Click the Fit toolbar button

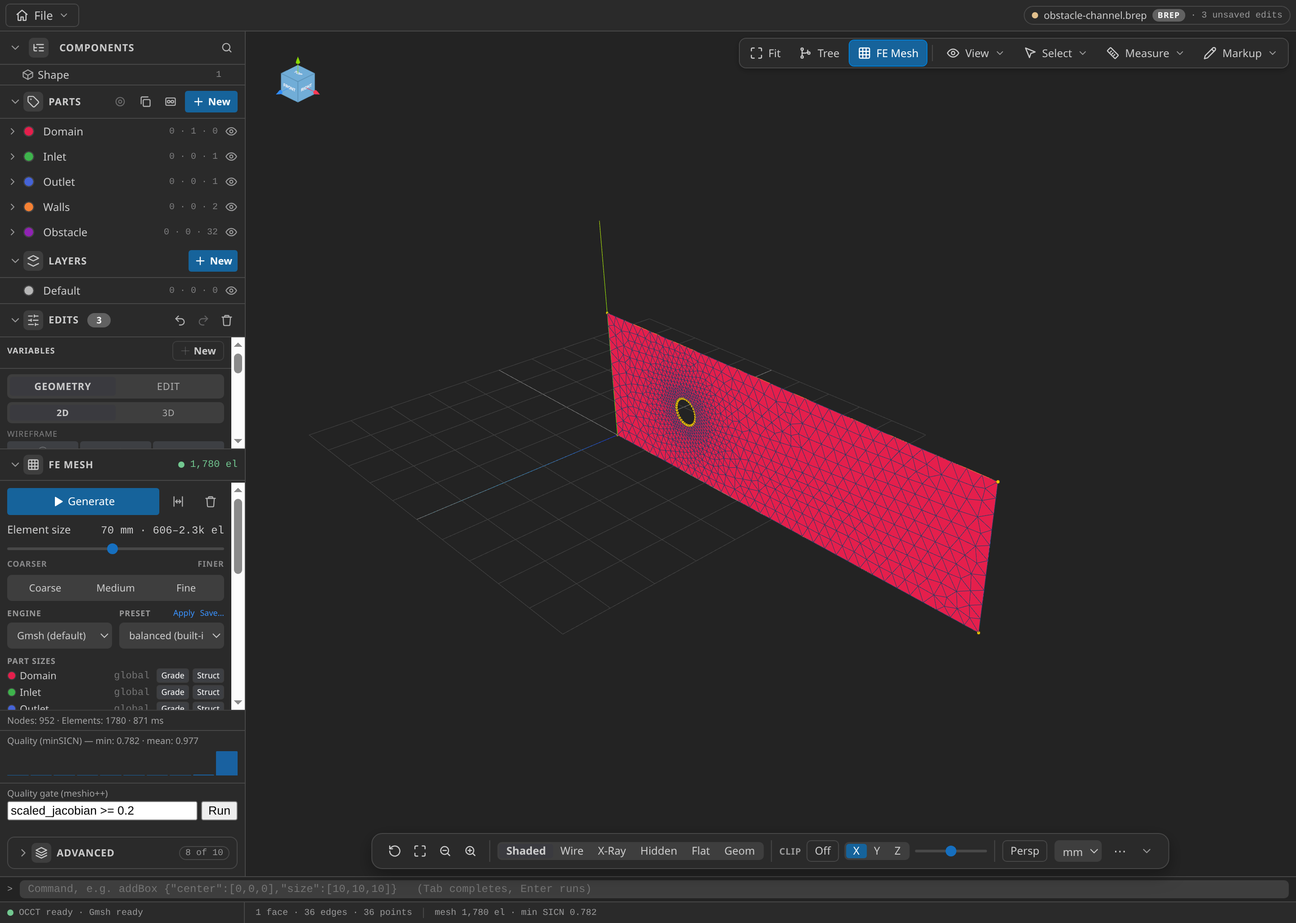[x=765, y=54]
